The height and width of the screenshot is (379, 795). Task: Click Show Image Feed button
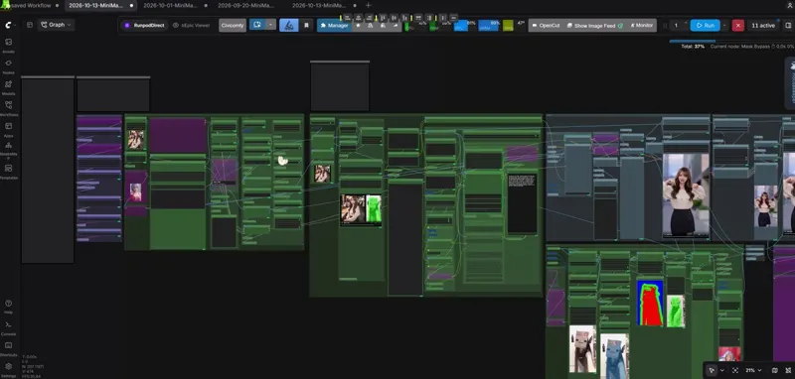595,26
